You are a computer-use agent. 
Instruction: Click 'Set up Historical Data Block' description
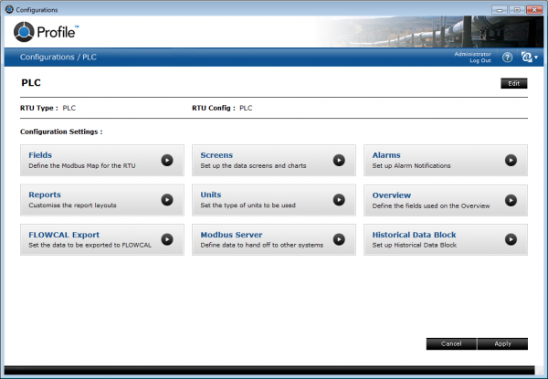[414, 245]
